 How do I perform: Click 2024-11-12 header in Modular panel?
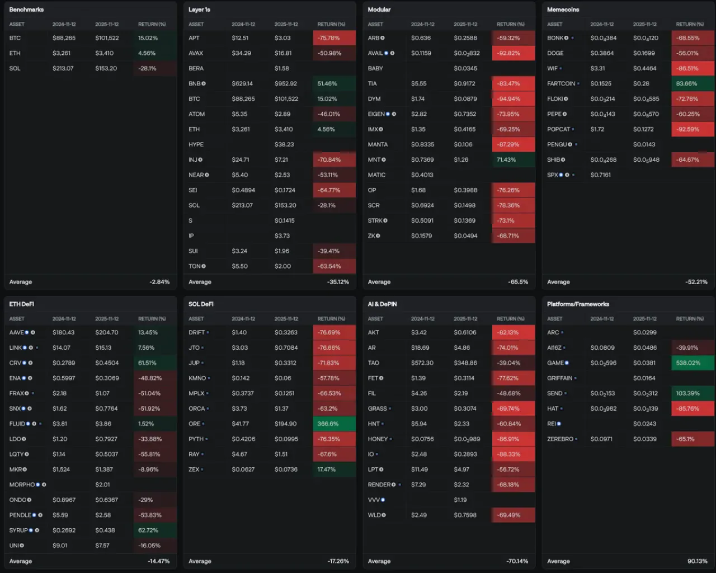tap(423, 25)
